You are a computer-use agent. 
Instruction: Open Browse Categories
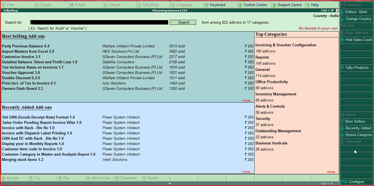point(356,135)
